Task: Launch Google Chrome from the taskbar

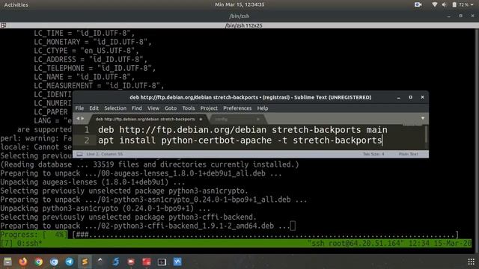Action: tap(38, 262)
